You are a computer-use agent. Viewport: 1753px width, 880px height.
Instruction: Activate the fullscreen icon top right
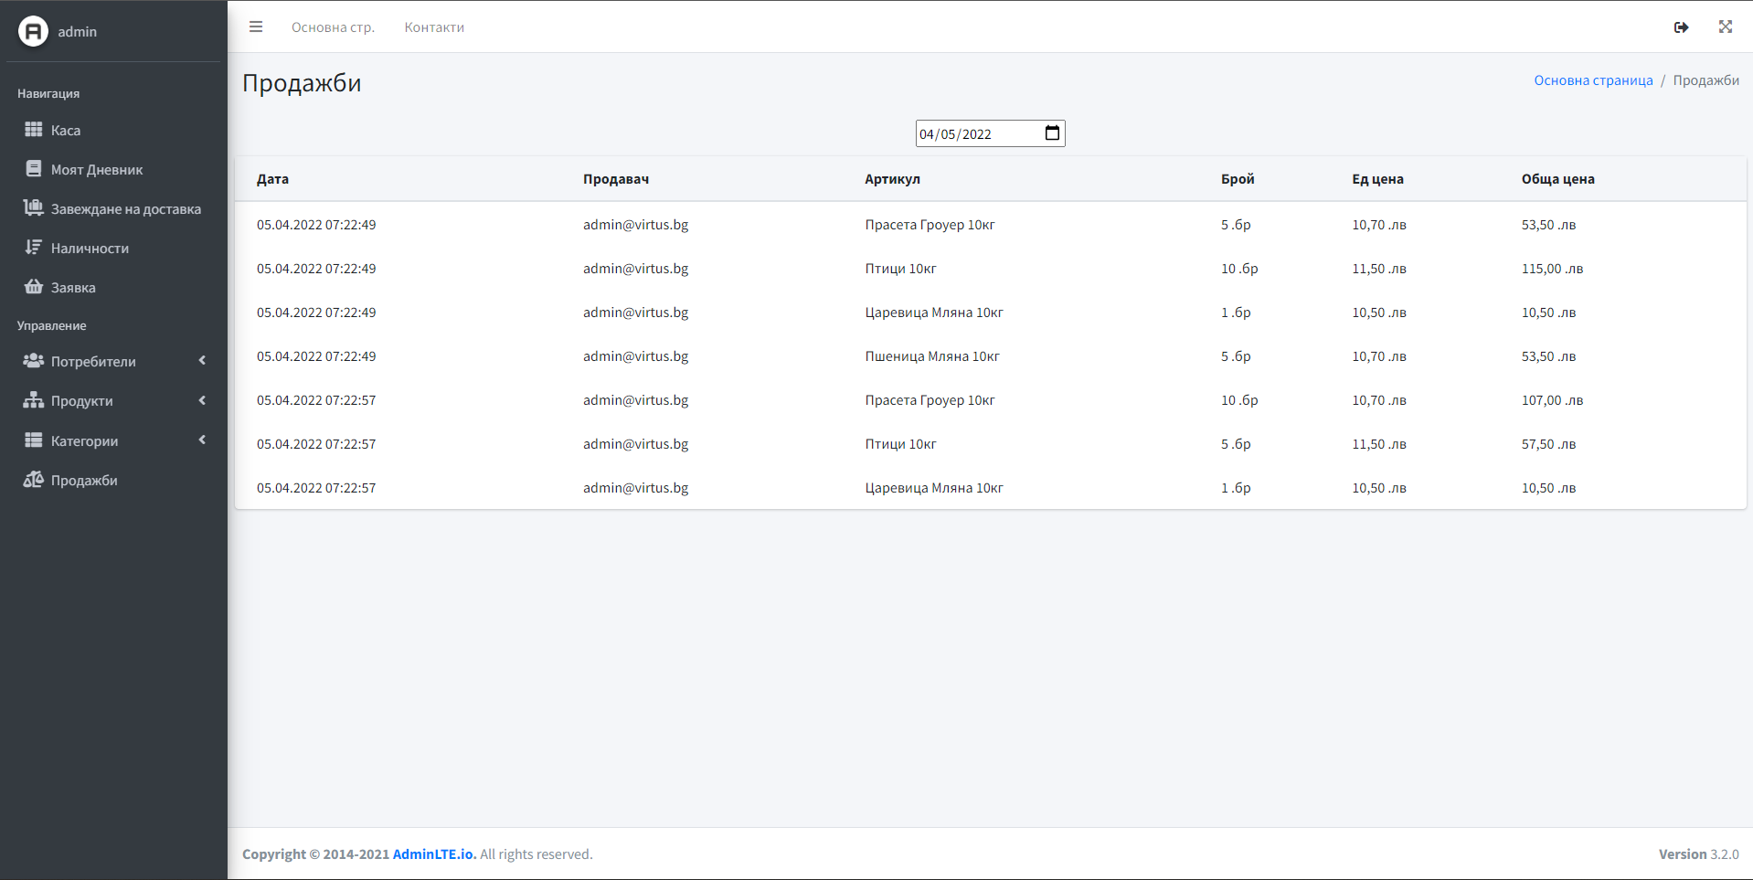tap(1726, 27)
